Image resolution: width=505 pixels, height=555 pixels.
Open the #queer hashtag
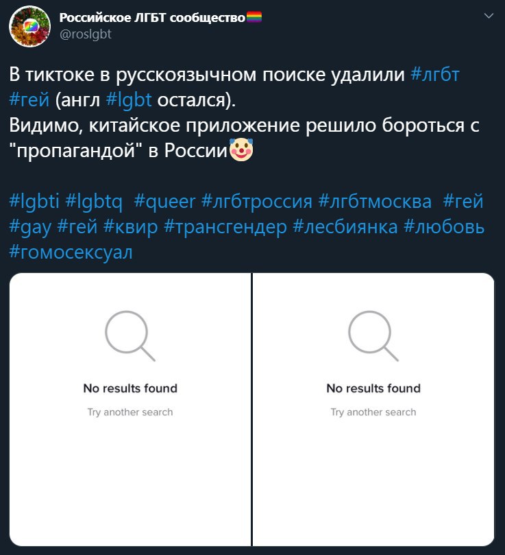pos(165,202)
